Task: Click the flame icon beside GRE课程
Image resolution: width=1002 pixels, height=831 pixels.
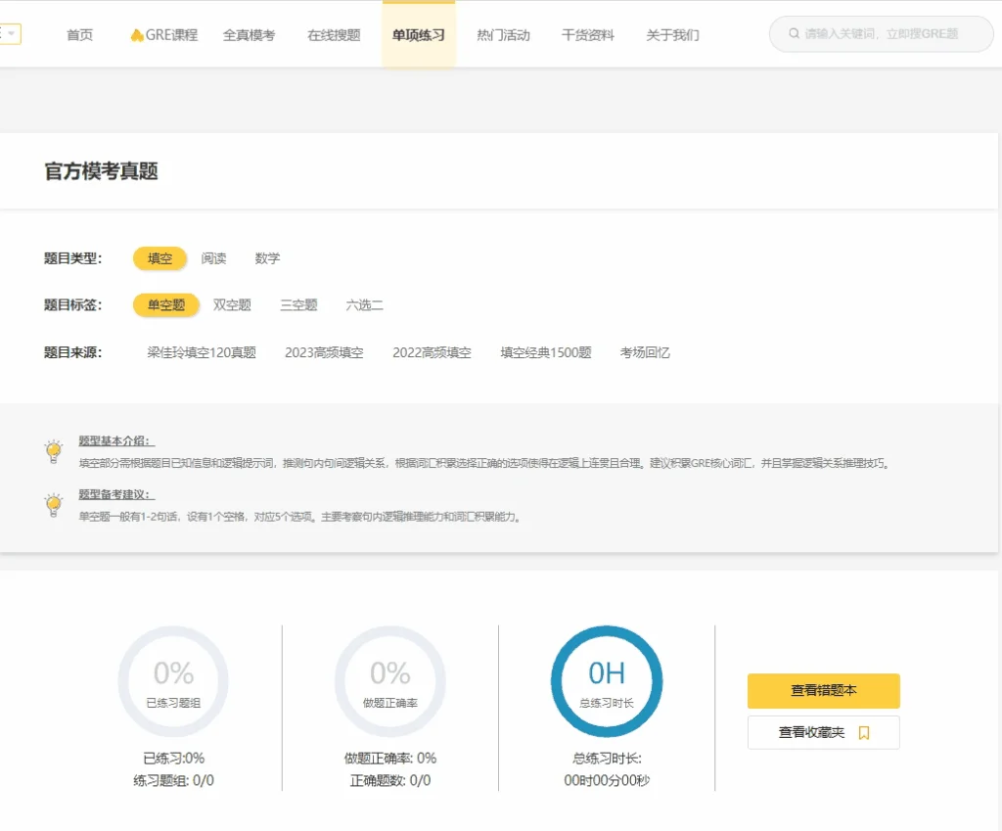Action: 136,35
